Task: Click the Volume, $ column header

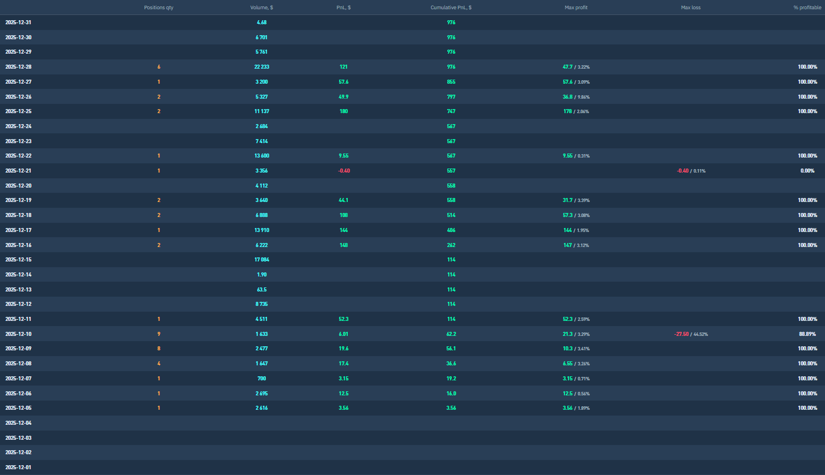Action: pyautogui.click(x=262, y=8)
